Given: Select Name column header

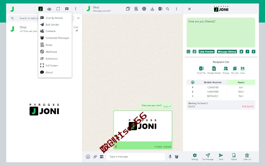Looking at the screenshot, I should [241, 82].
